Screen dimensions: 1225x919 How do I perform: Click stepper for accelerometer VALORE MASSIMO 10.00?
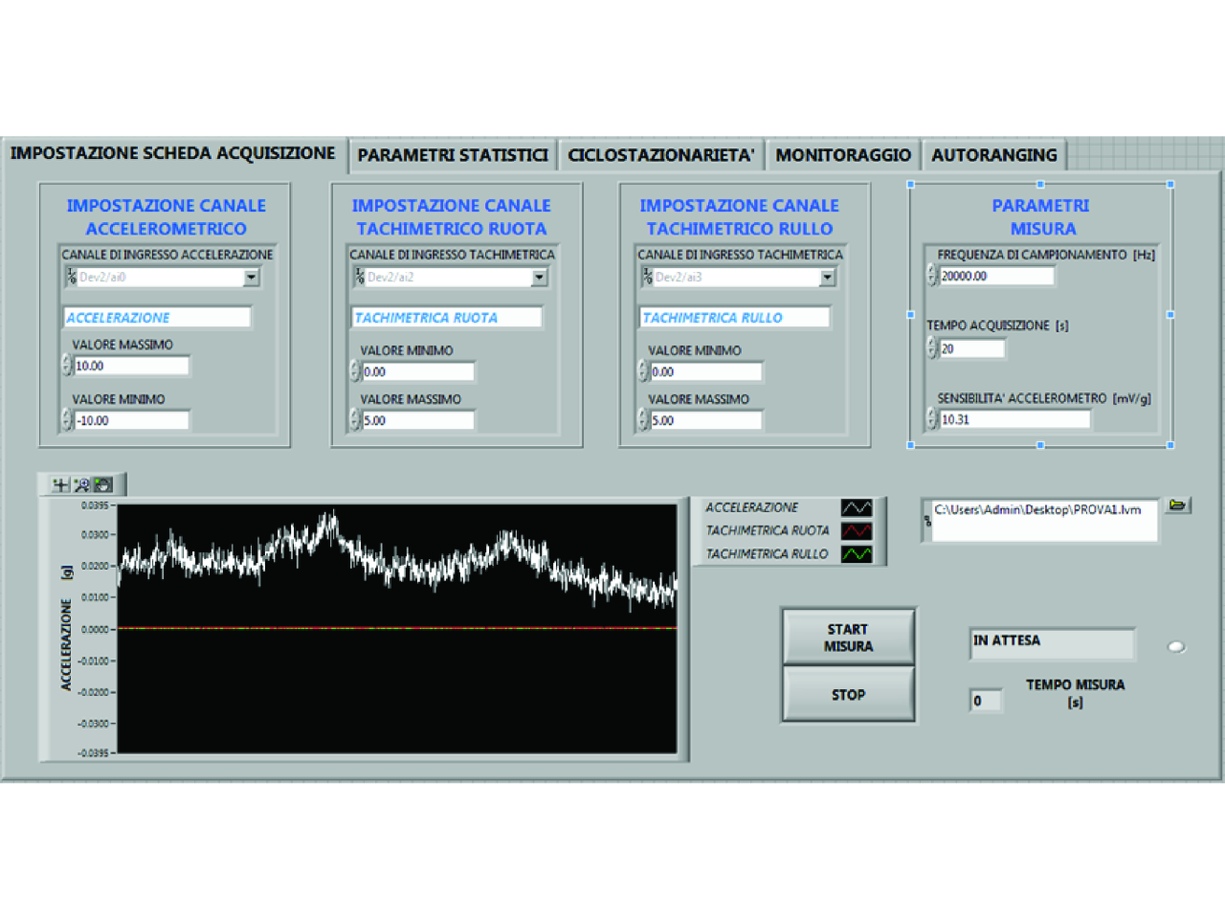click(x=67, y=366)
